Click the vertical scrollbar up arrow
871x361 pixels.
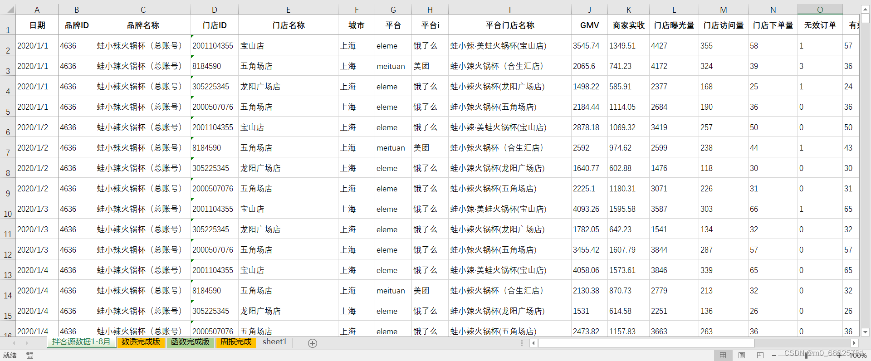click(x=865, y=9)
